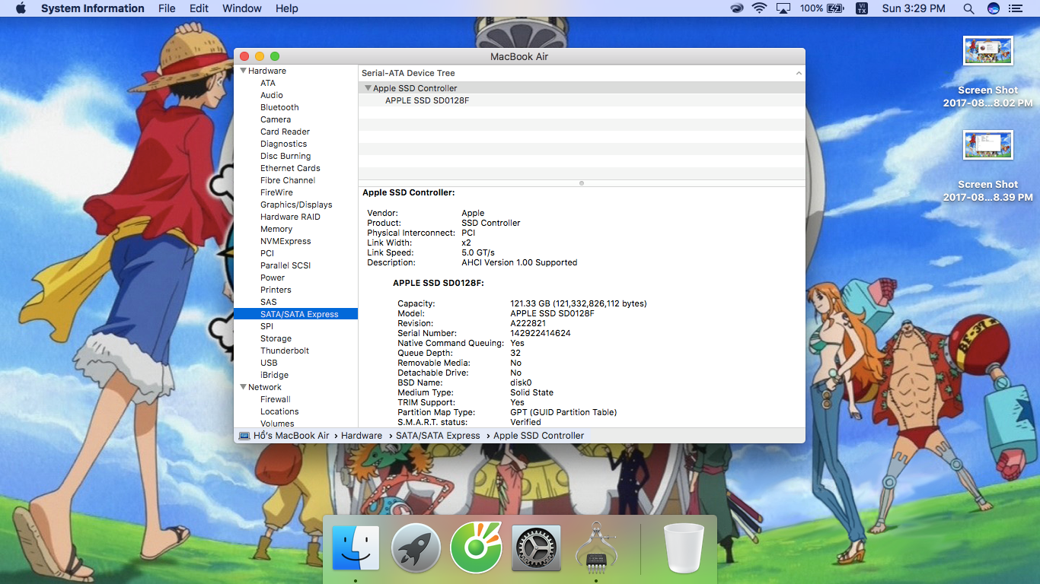Open System Preferences gear in Dock
Image resolution: width=1040 pixels, height=584 pixels.
pyautogui.click(x=536, y=547)
